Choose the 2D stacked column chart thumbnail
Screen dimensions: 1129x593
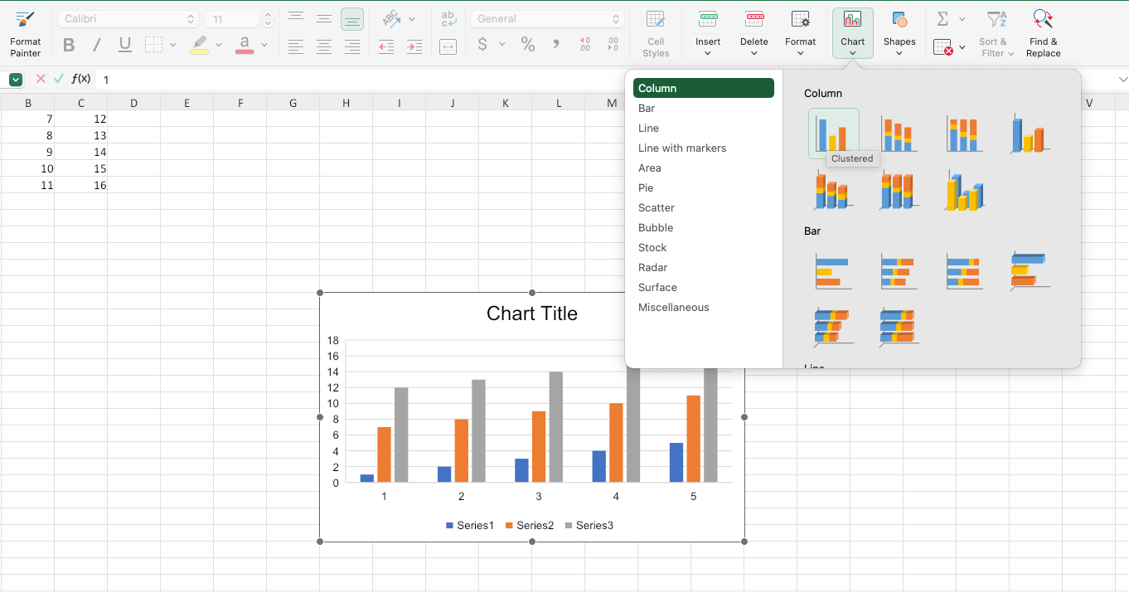[899, 134]
